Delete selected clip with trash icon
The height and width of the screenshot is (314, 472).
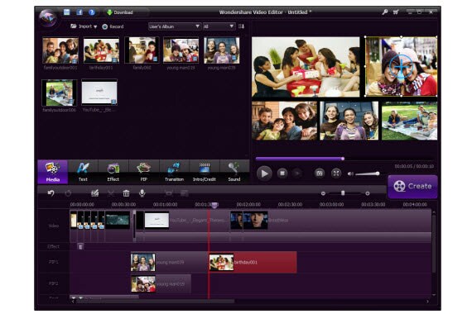(126, 193)
